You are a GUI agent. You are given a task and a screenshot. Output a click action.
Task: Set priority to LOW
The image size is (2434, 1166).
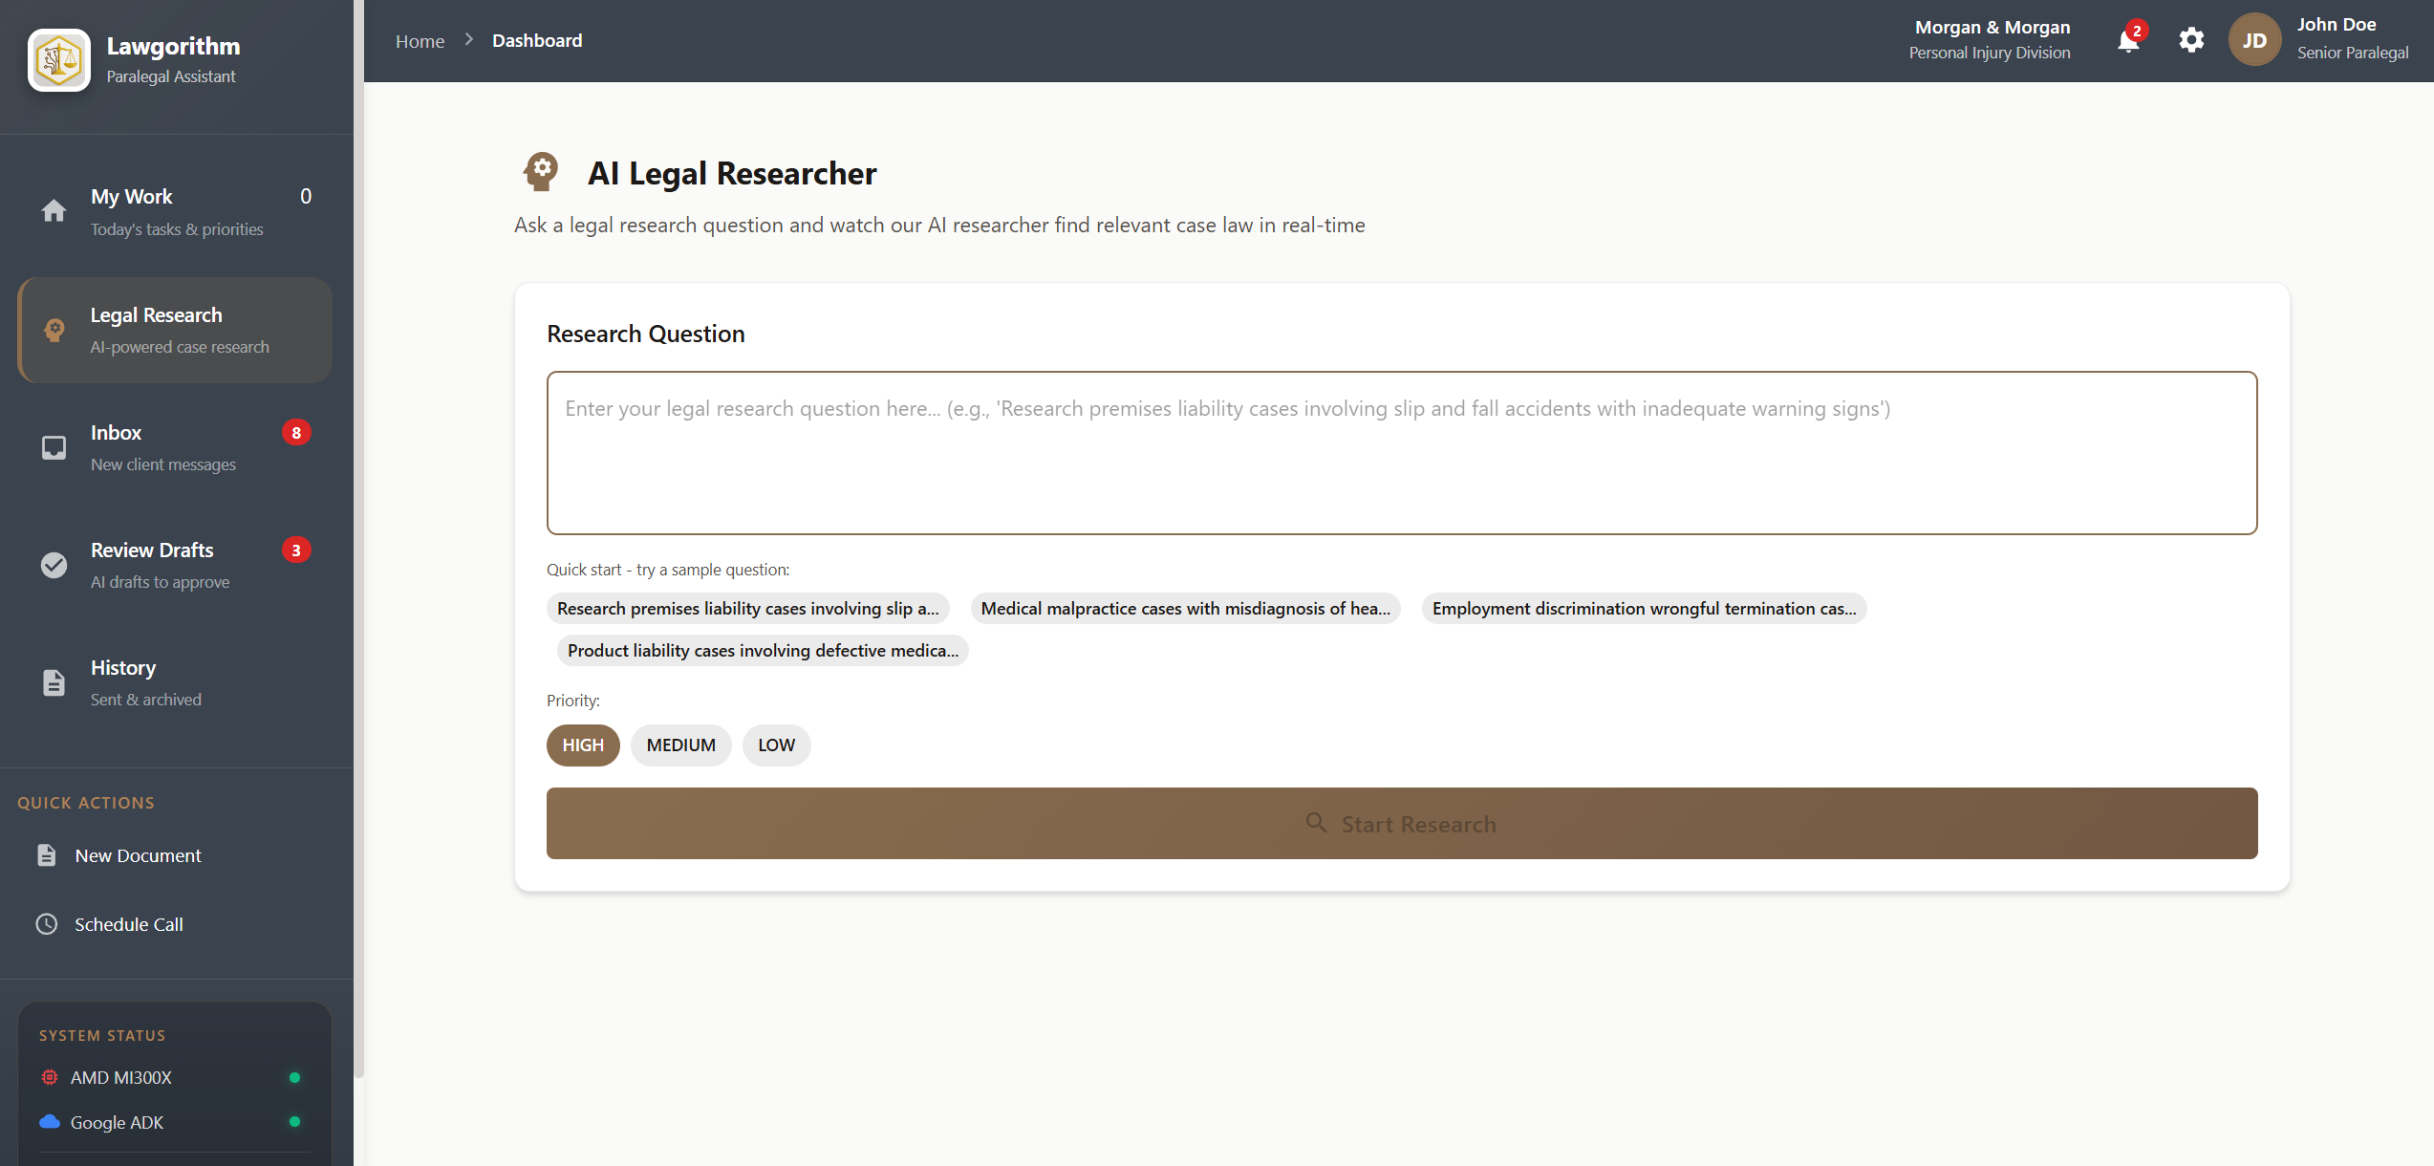point(776,745)
